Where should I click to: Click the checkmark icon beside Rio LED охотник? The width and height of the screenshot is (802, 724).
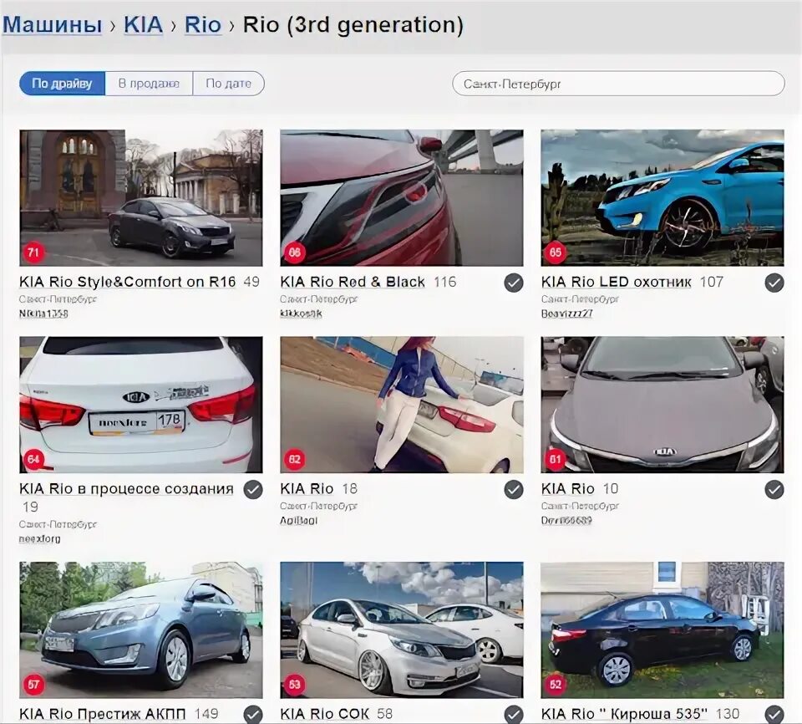tap(774, 283)
